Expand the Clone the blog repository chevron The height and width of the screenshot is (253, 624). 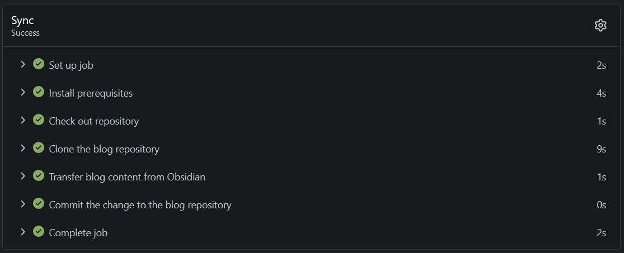coord(23,148)
